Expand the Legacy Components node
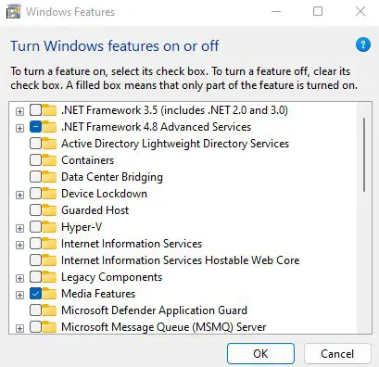379x367 pixels. tap(19, 278)
